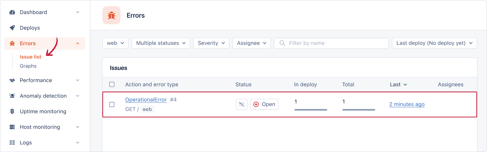Click the Logs list icon
487x152 pixels.
[12, 143]
